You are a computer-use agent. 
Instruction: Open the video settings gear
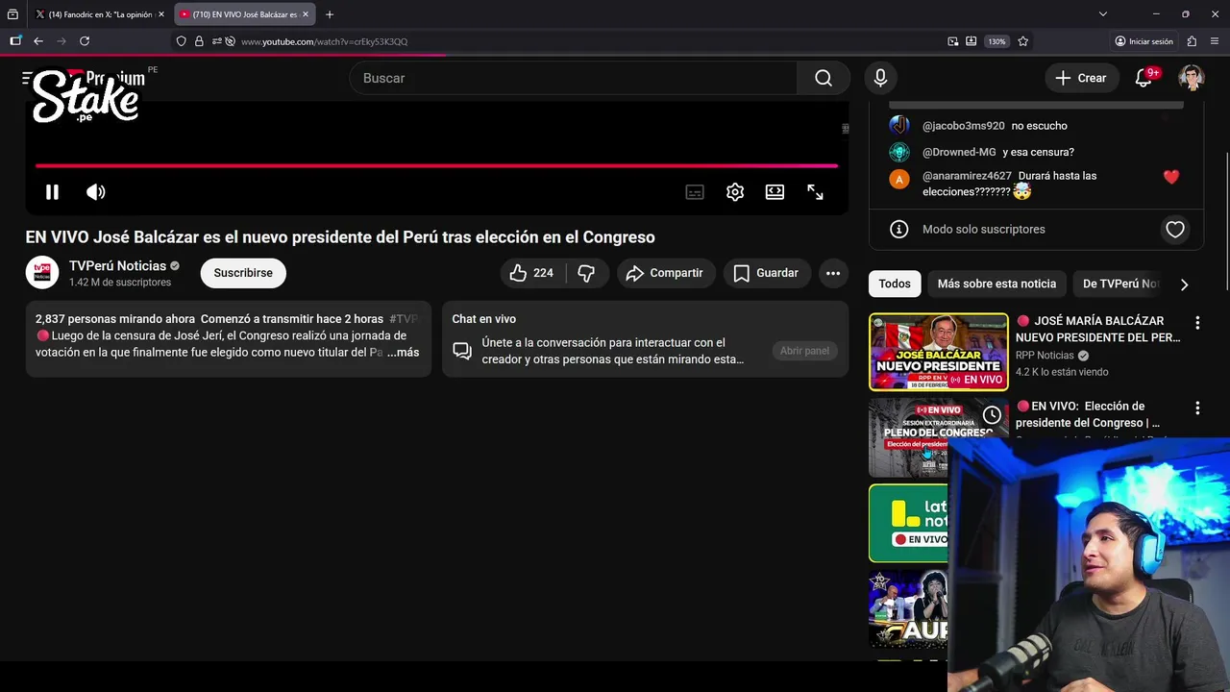pyautogui.click(x=735, y=192)
